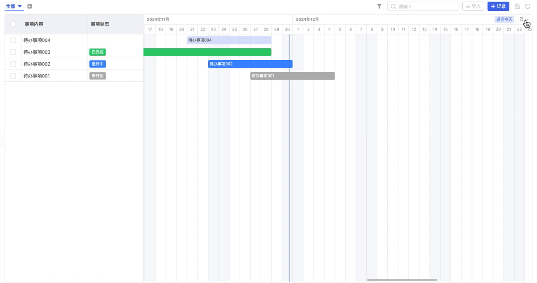Select the 待办事项004 Gantt bar

229,40
